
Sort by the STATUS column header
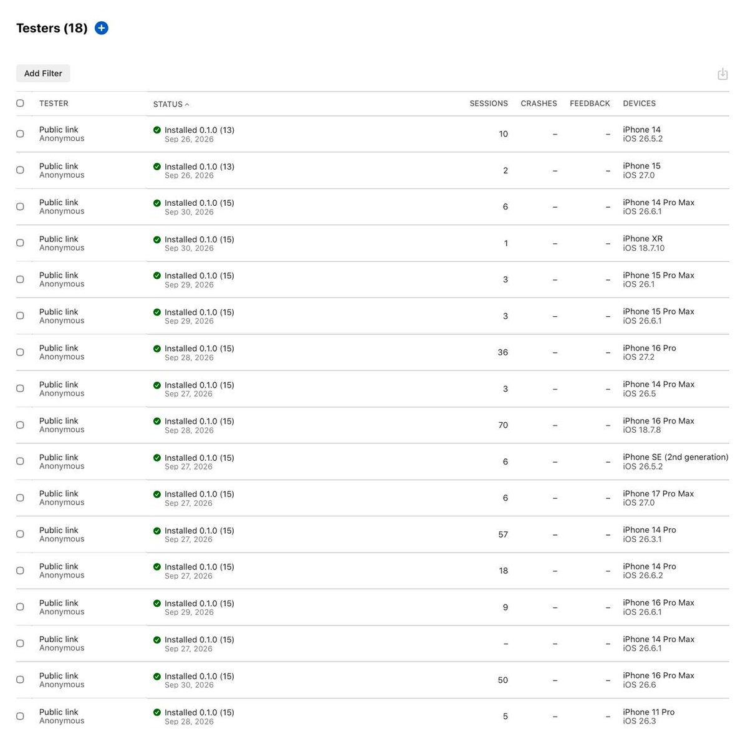coord(171,104)
